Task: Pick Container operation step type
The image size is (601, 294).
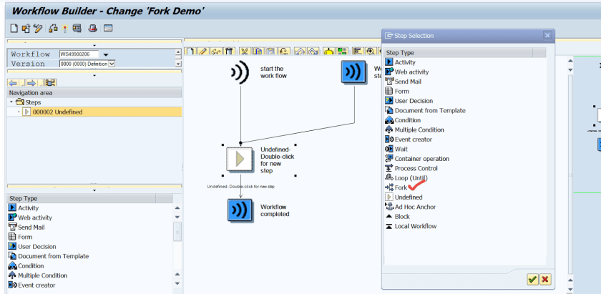Action: click(x=421, y=159)
